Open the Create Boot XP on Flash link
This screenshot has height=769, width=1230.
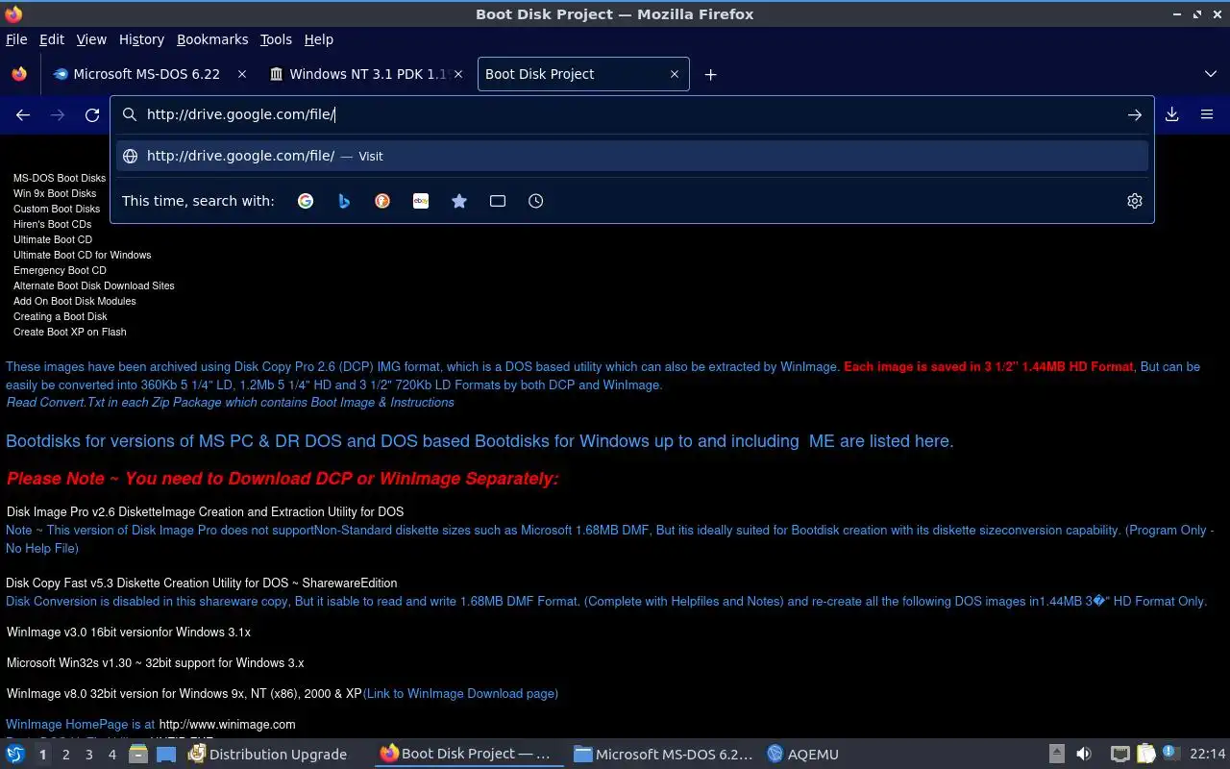pyautogui.click(x=70, y=332)
